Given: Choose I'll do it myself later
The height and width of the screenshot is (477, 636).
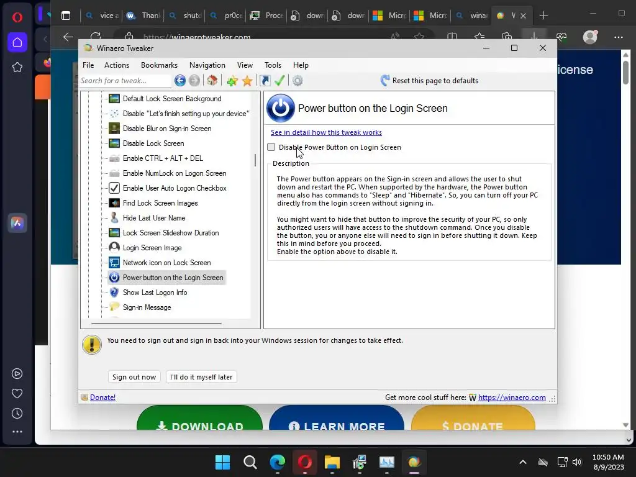Looking at the screenshot, I should click(x=201, y=377).
